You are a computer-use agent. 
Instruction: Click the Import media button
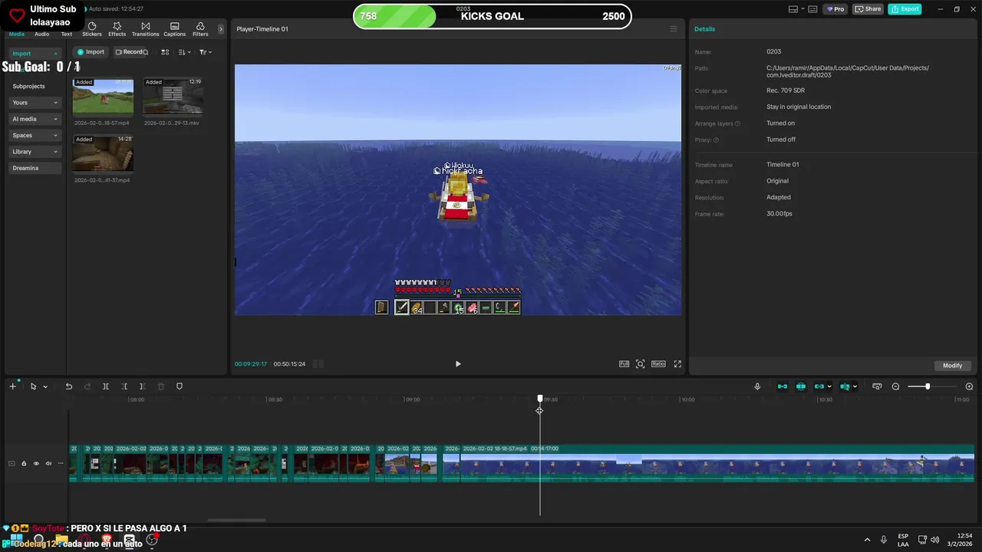click(x=91, y=52)
